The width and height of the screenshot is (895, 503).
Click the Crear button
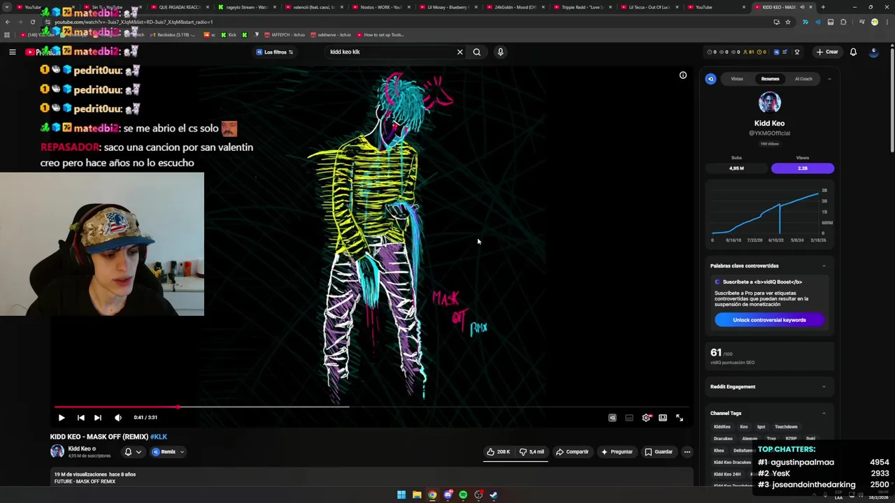(827, 52)
